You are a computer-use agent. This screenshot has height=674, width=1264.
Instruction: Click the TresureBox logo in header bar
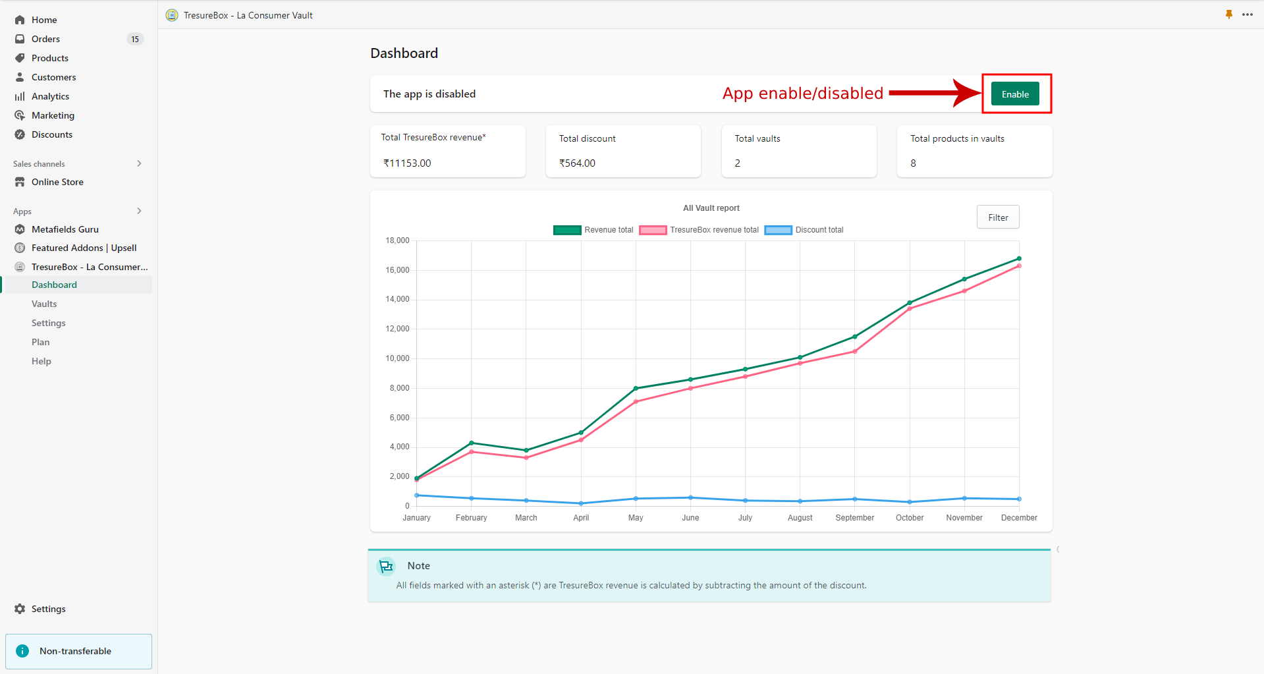pos(172,15)
